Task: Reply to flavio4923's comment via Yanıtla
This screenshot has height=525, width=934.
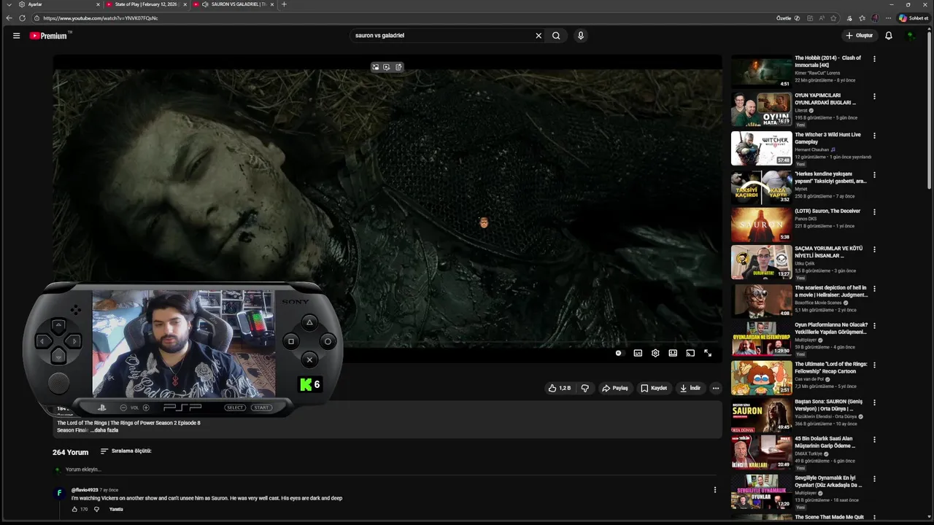Action: click(116, 509)
